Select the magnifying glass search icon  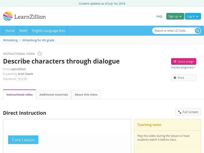pyautogui.click(x=197, y=31)
